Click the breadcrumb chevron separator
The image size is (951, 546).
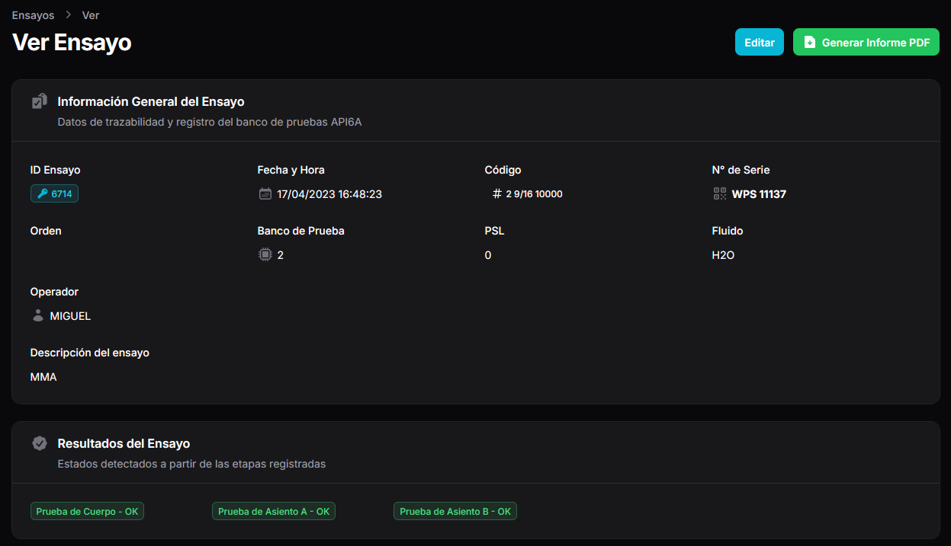click(x=68, y=15)
